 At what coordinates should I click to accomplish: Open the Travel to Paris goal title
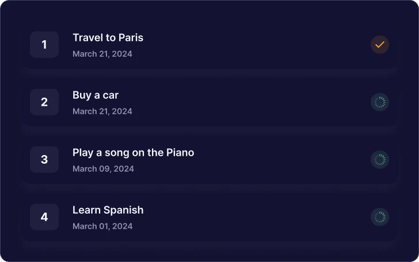[x=108, y=37]
